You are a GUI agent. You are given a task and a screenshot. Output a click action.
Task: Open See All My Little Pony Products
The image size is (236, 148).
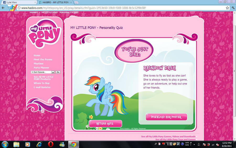44,78
